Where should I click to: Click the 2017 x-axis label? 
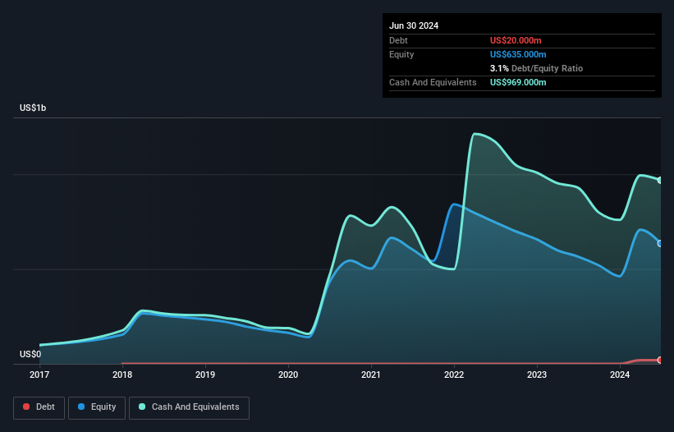tap(39, 375)
